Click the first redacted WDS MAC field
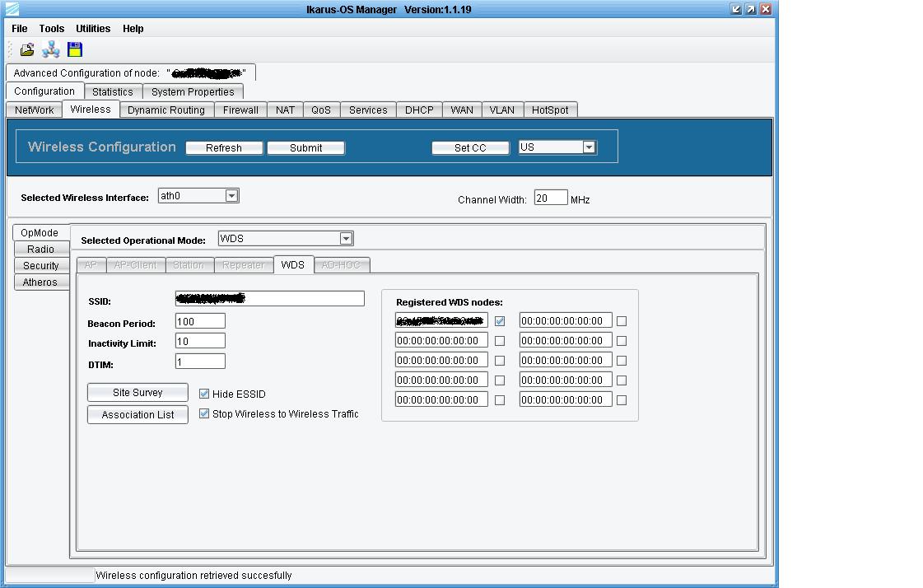The height and width of the screenshot is (588, 923). tap(441, 321)
